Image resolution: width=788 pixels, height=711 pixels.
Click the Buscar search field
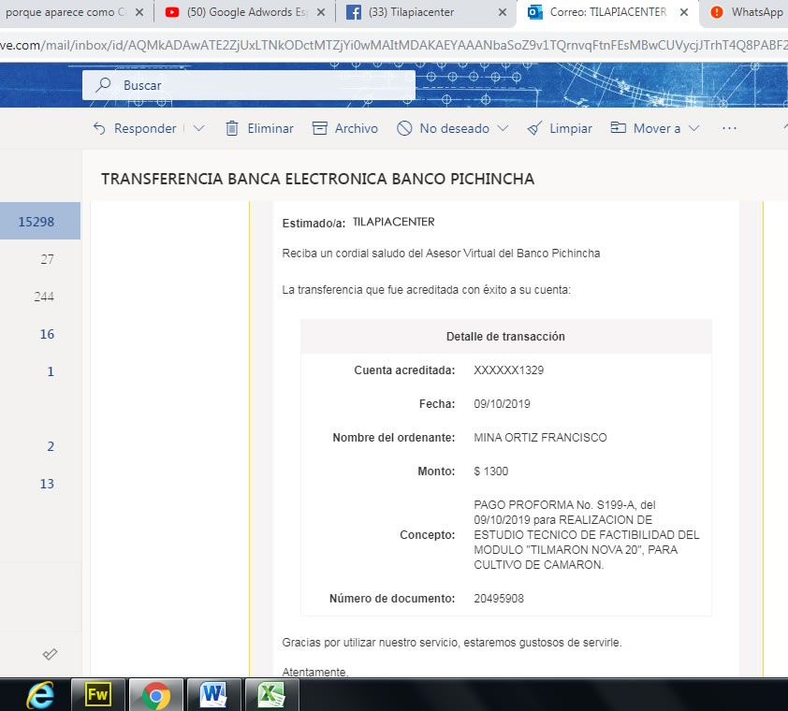tap(249, 85)
